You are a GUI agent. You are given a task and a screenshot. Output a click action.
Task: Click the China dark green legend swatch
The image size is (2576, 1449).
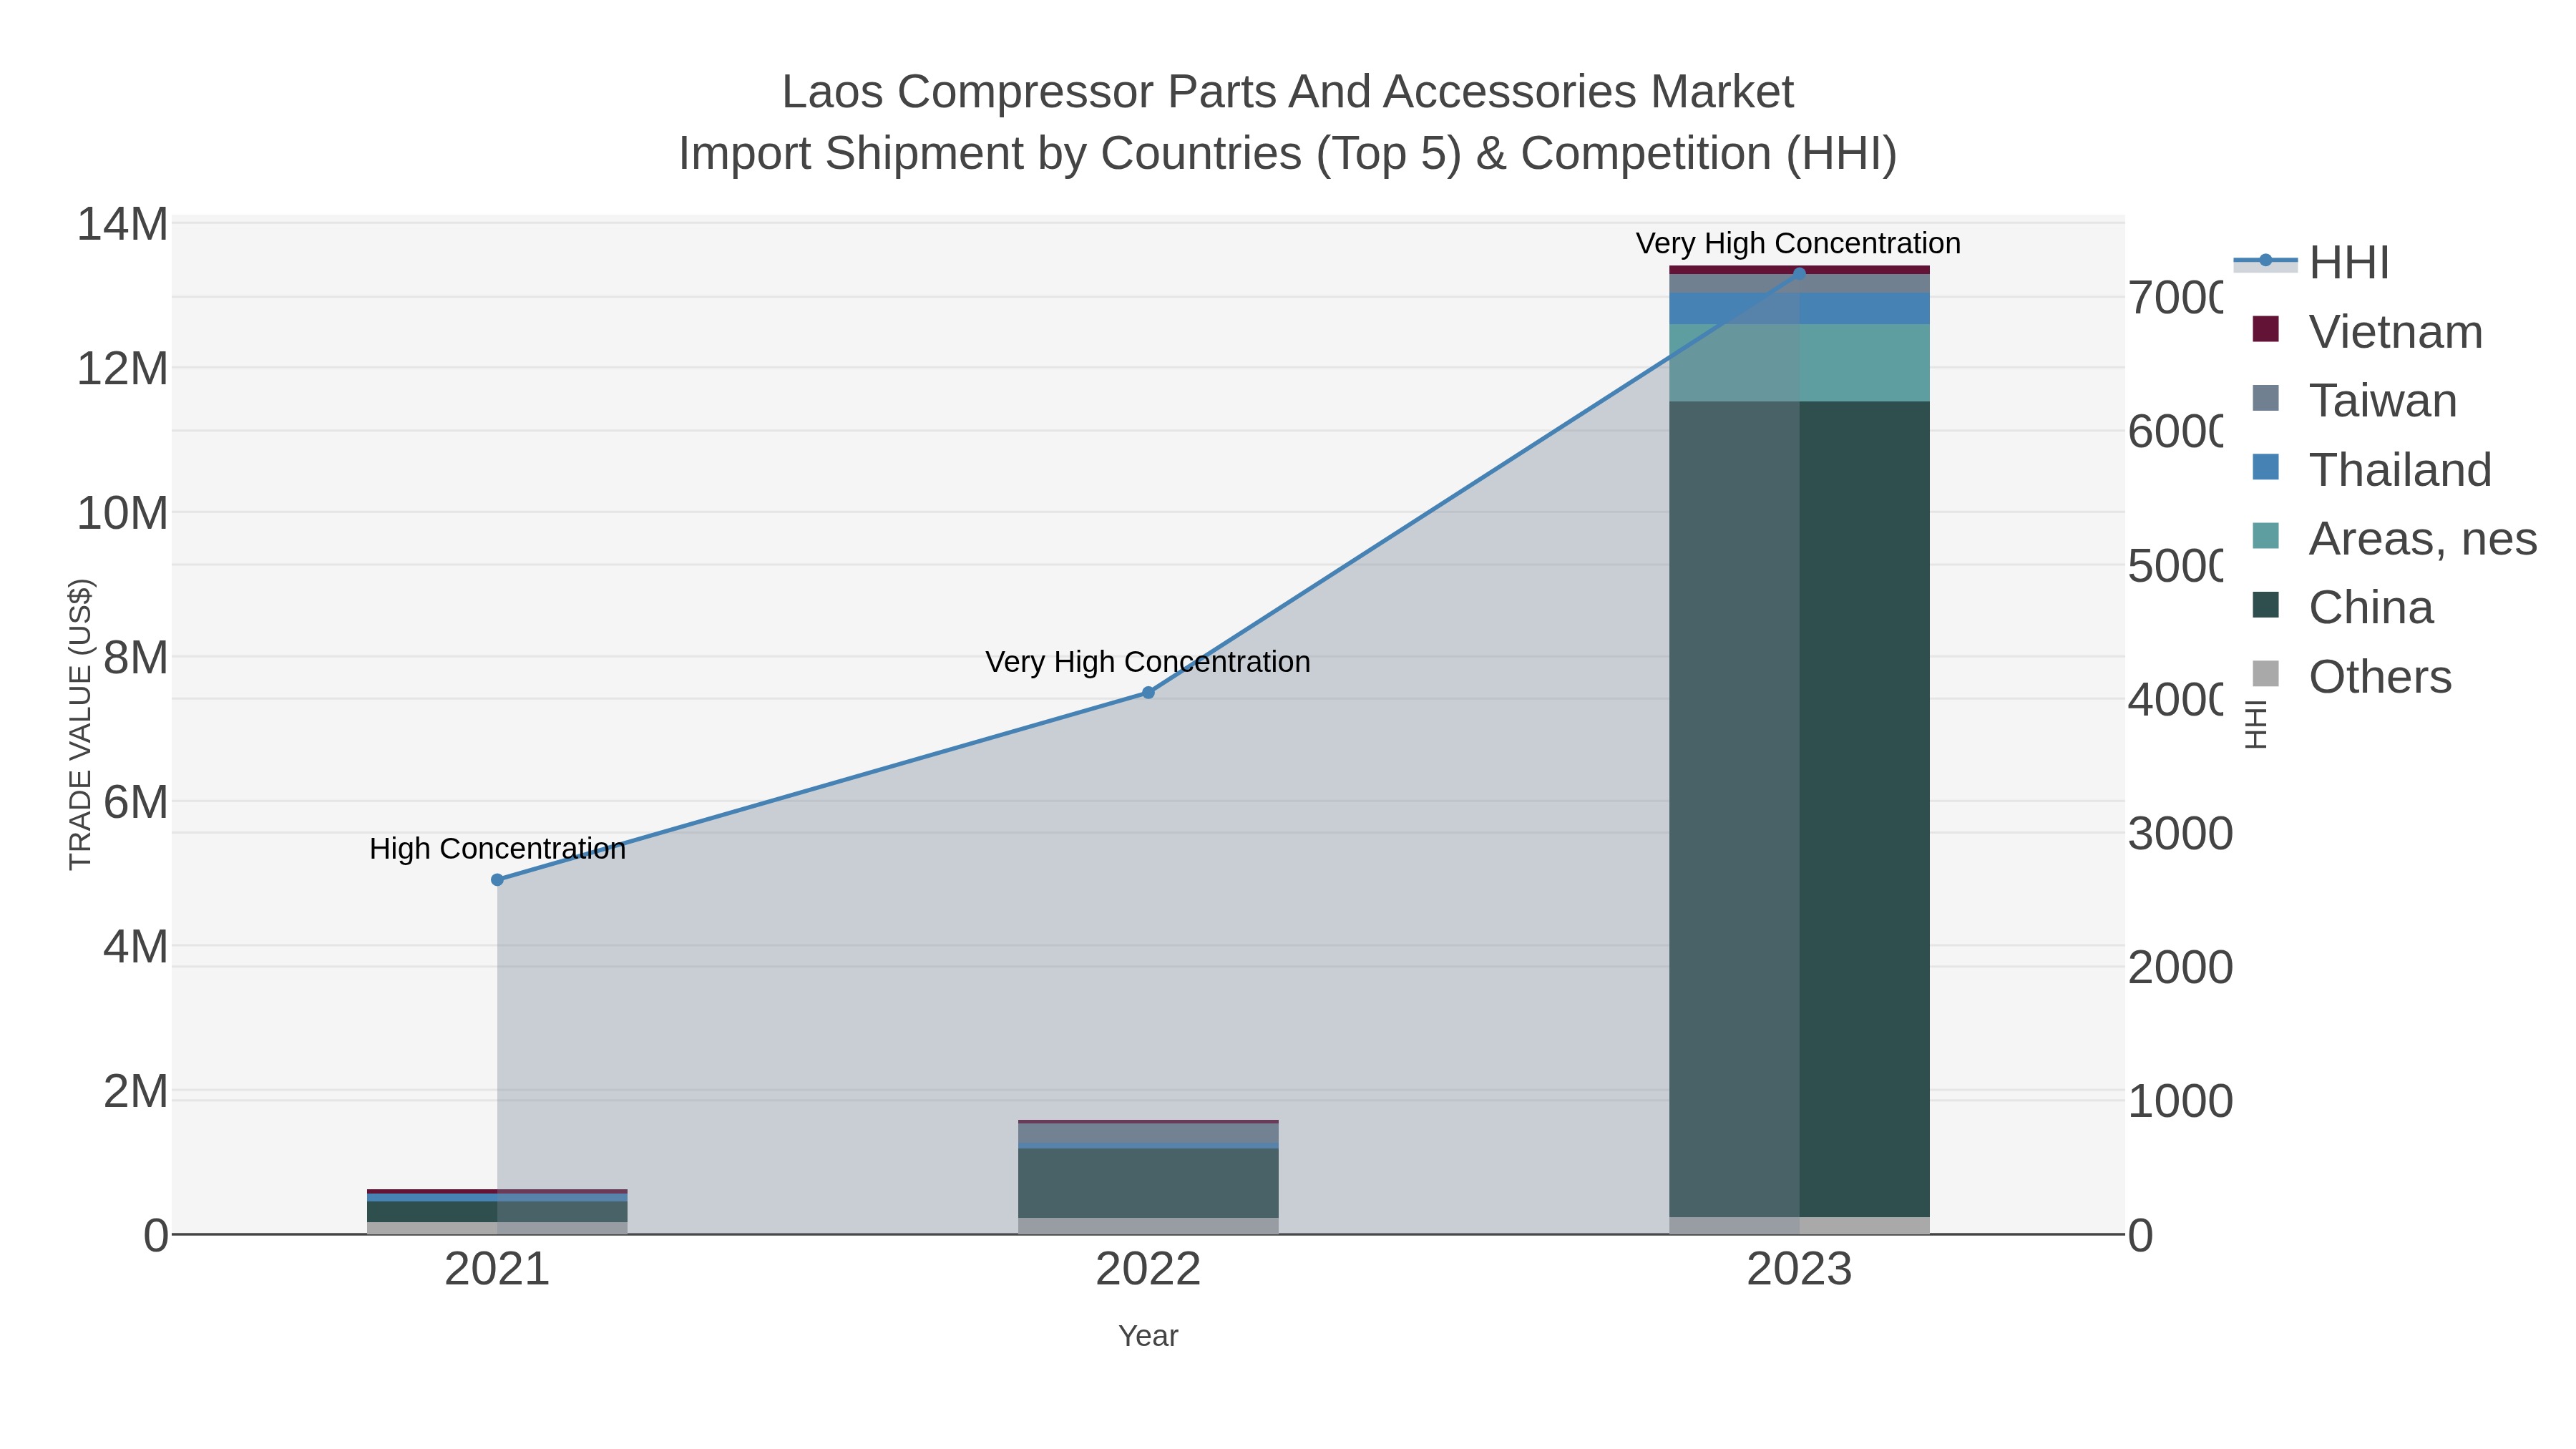click(2266, 605)
